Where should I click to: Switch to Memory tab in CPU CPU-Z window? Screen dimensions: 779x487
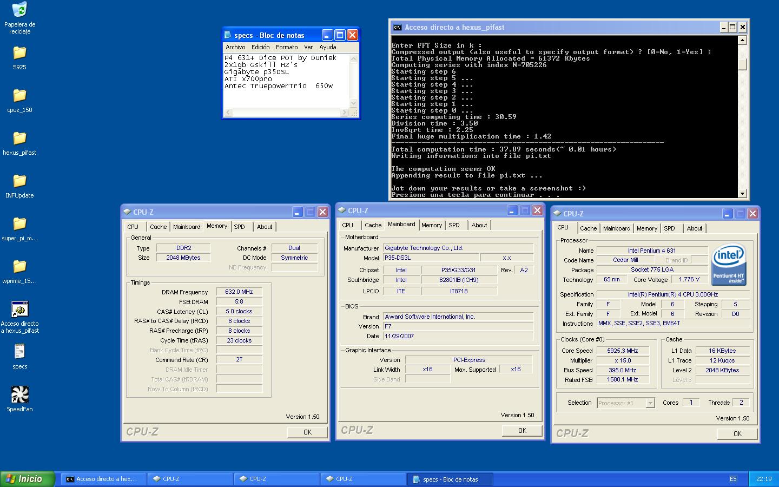tap(647, 228)
